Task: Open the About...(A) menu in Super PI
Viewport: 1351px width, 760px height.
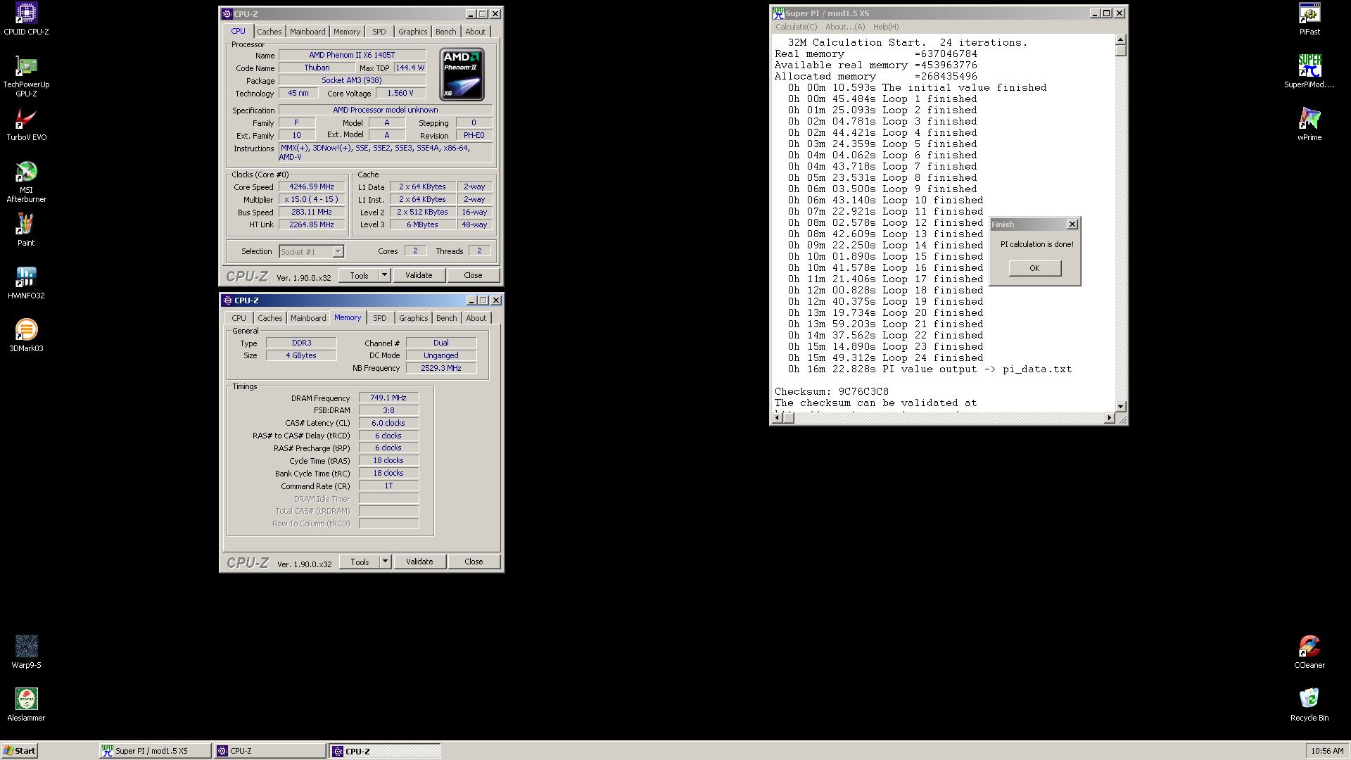Action: tap(845, 27)
